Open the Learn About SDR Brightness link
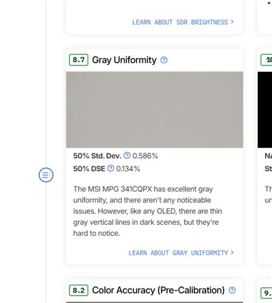 point(182,22)
